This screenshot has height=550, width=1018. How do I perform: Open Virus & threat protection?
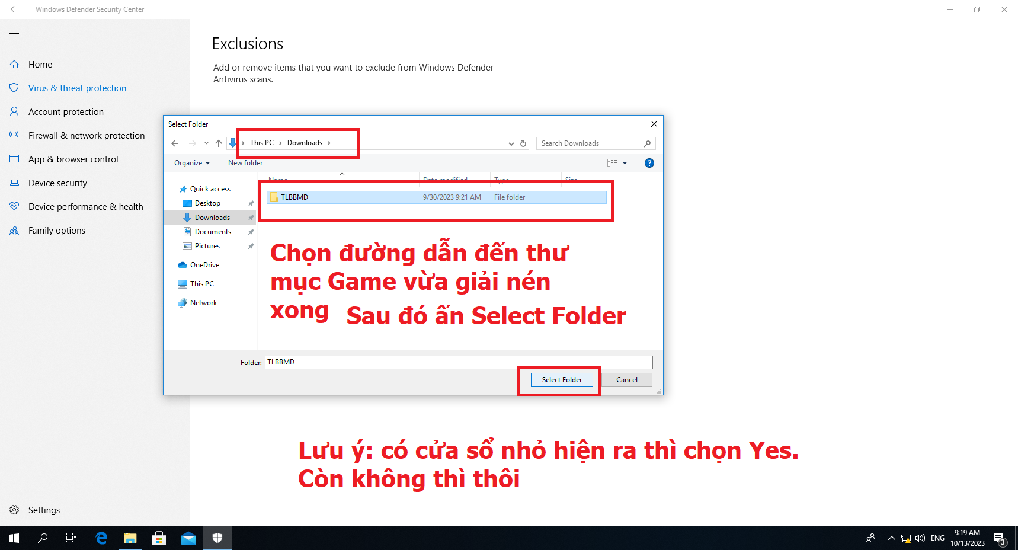[77, 88]
